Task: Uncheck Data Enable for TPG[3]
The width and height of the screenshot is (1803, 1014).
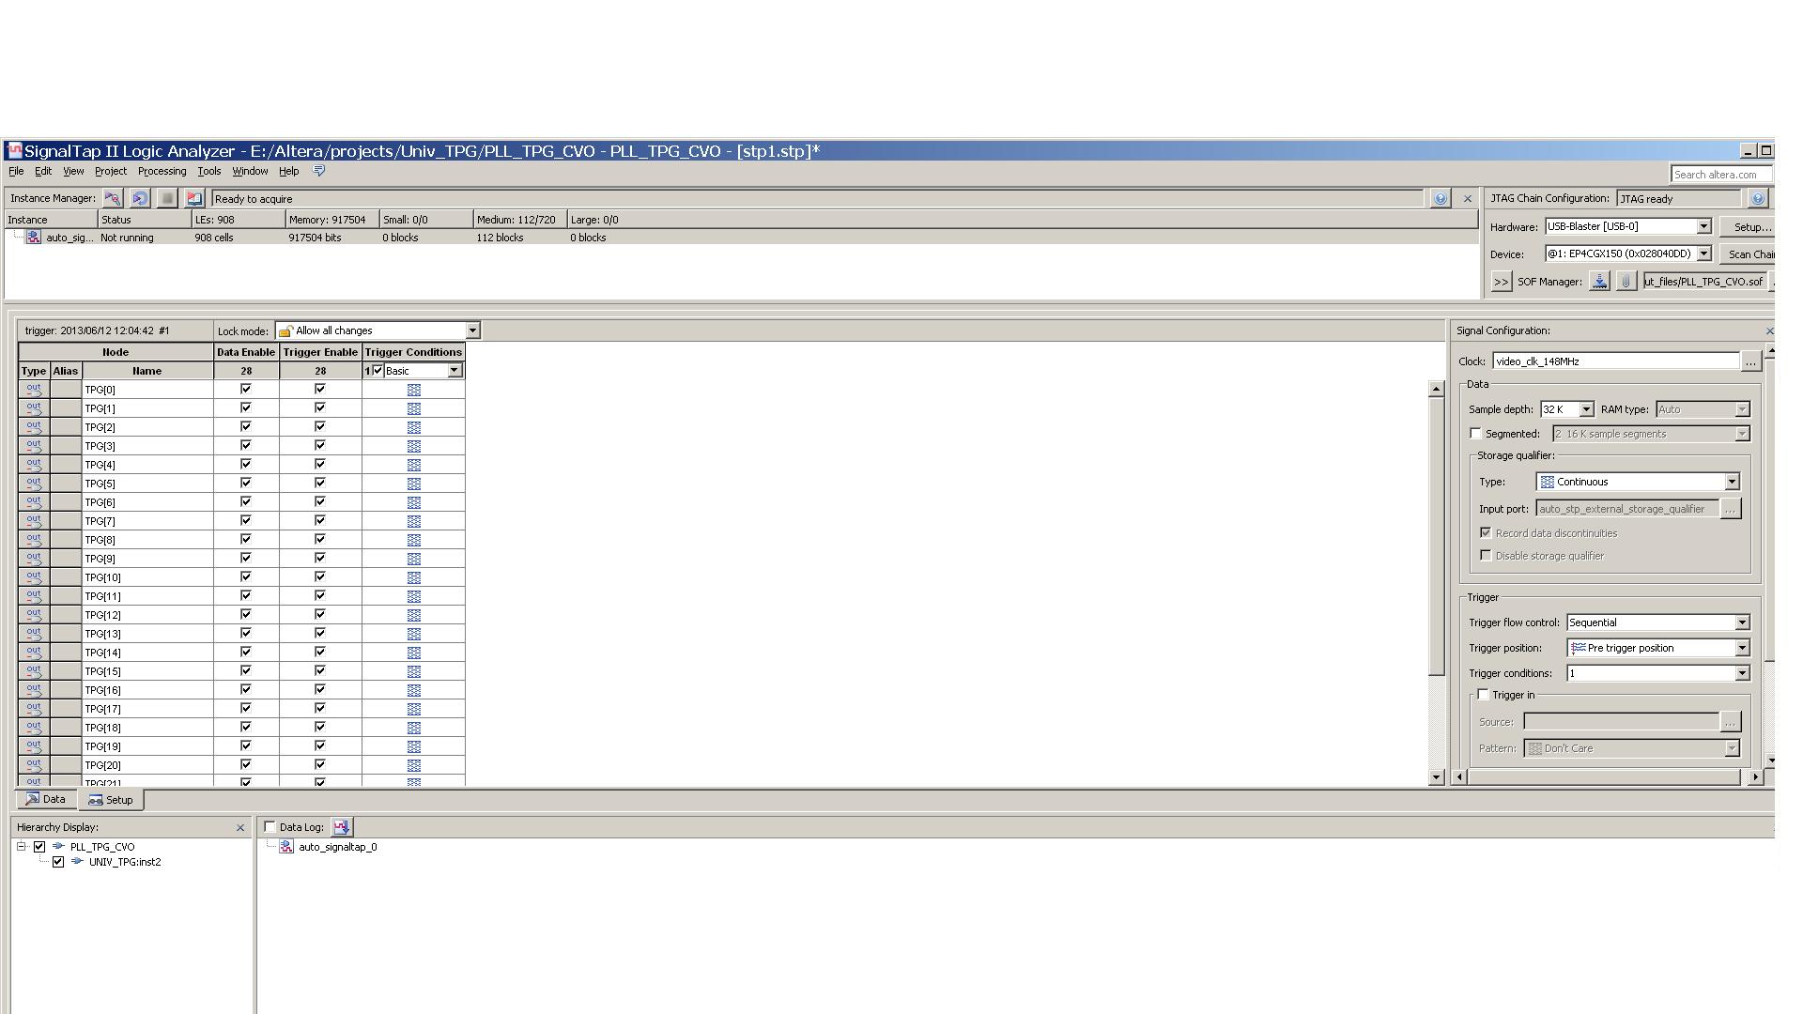Action: tap(246, 445)
